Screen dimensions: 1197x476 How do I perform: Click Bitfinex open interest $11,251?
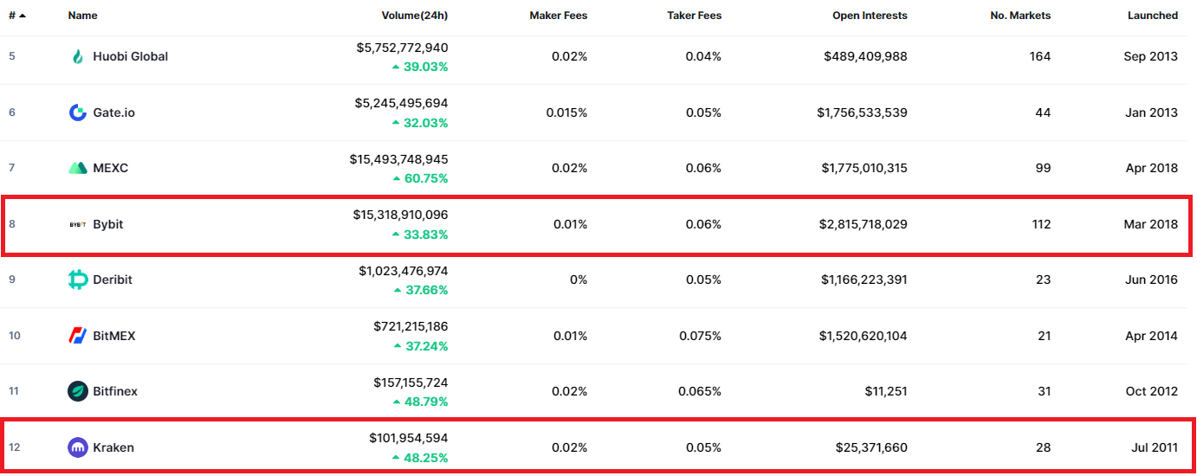pos(886,391)
